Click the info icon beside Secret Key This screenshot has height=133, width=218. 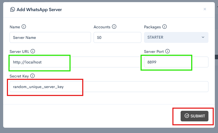click(x=33, y=76)
